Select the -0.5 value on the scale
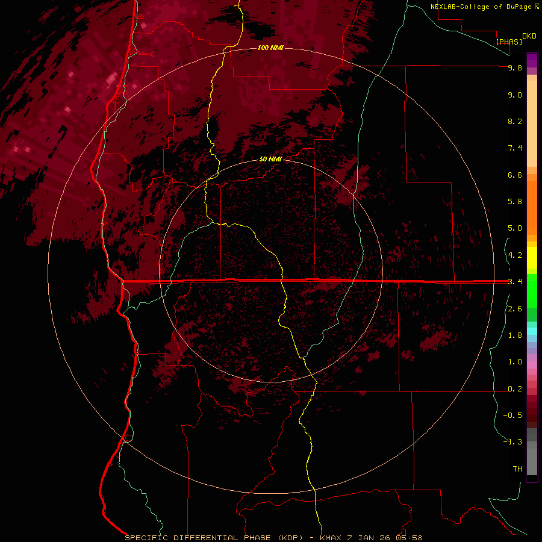Image resolution: width=542 pixels, height=542 pixels. pyautogui.click(x=512, y=416)
